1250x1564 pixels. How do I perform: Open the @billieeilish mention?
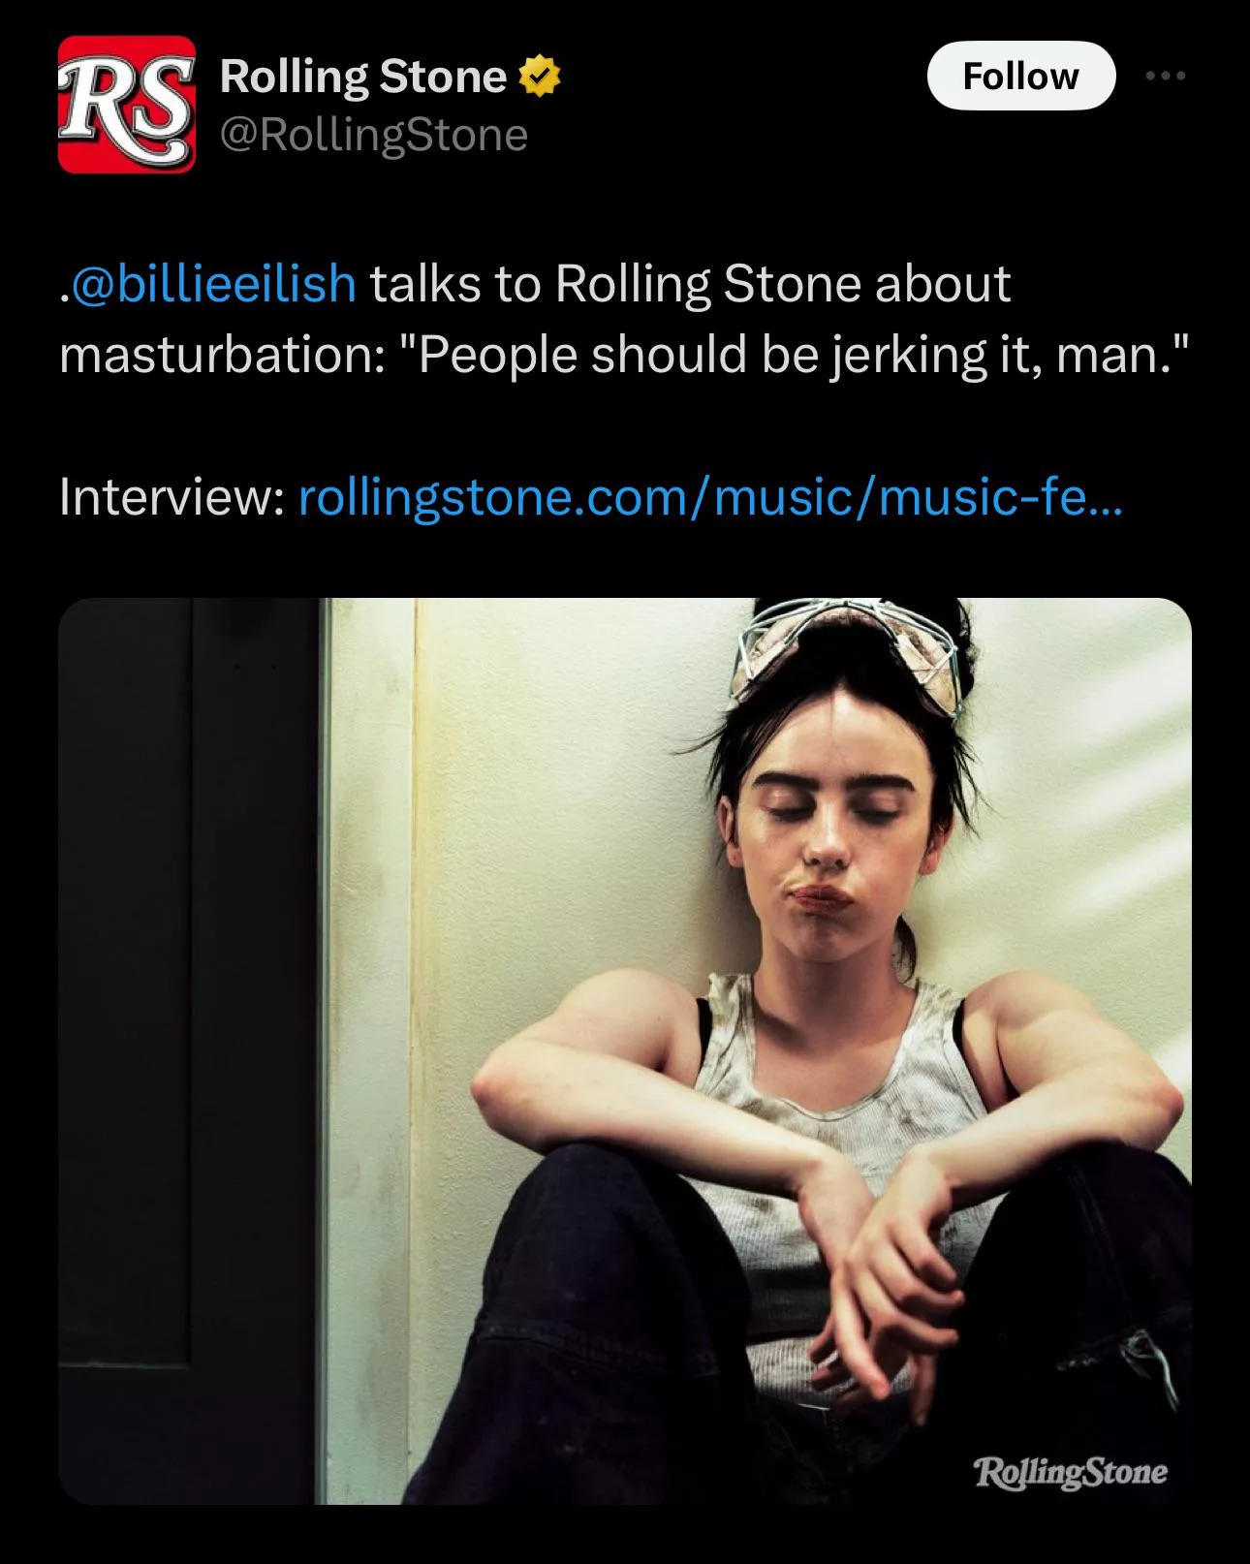click(214, 284)
